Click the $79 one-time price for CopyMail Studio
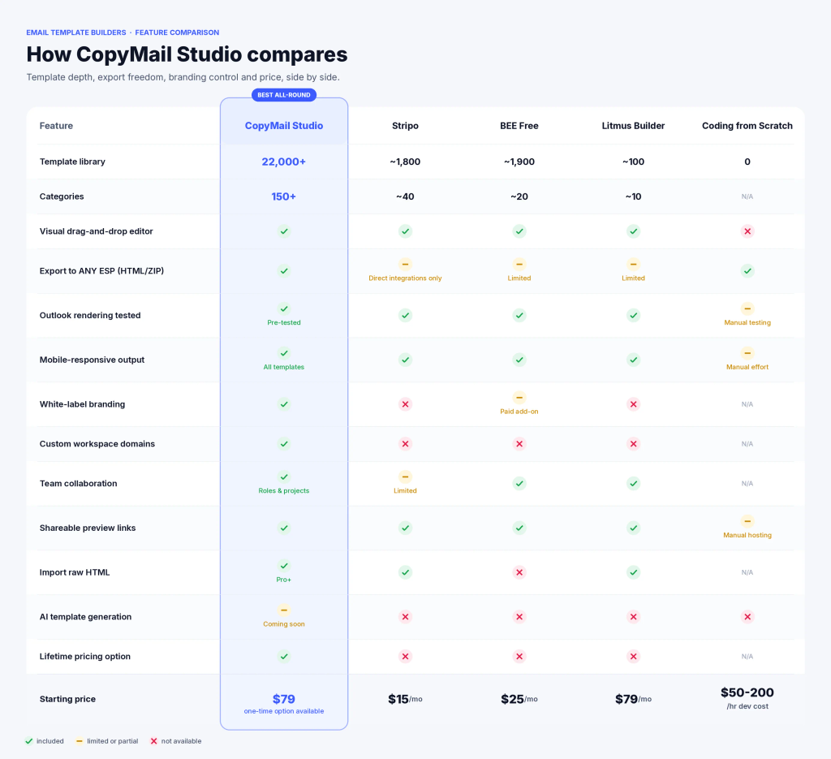Screen dimensions: 831x759 (284, 699)
